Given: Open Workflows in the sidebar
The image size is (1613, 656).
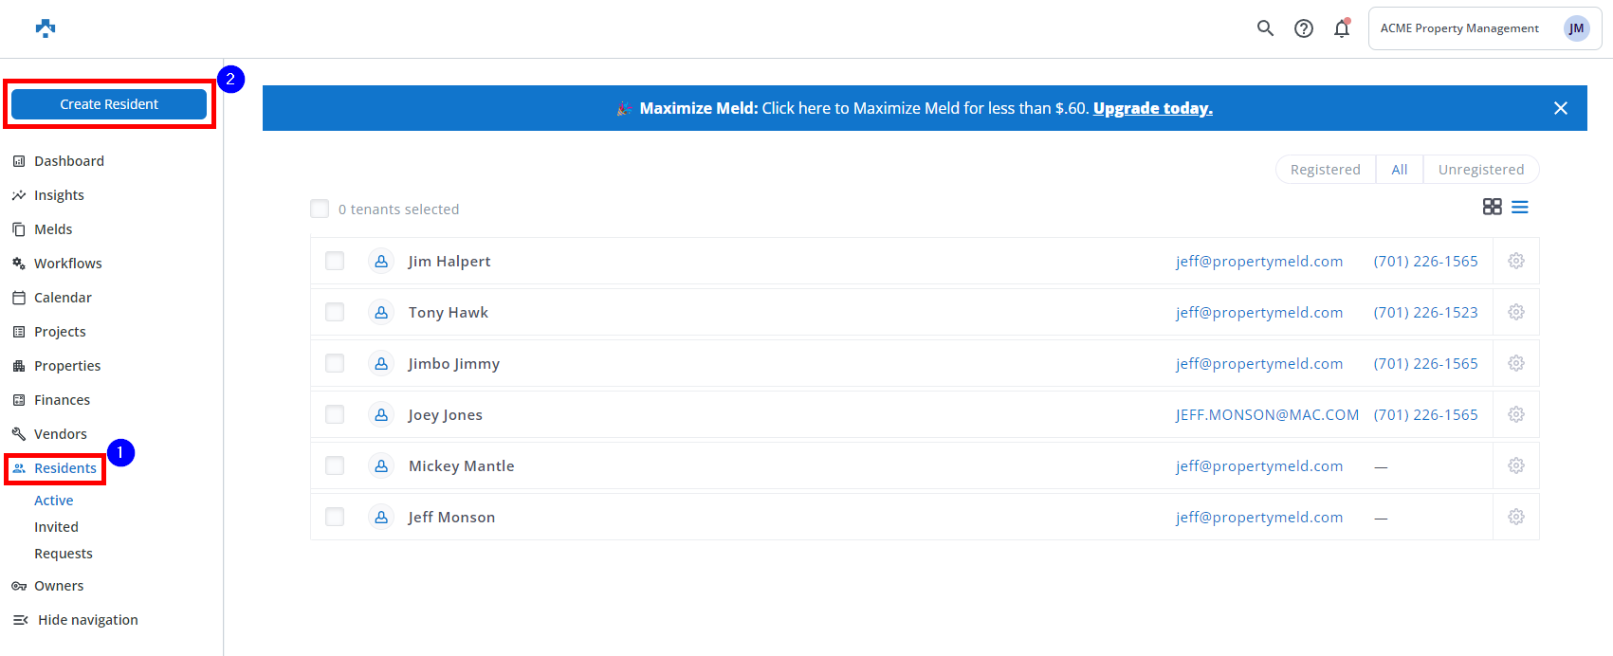Looking at the screenshot, I should tap(67, 264).
